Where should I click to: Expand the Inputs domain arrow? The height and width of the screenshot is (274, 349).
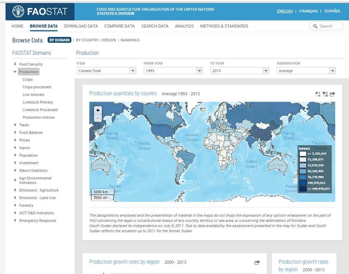click(x=15, y=148)
